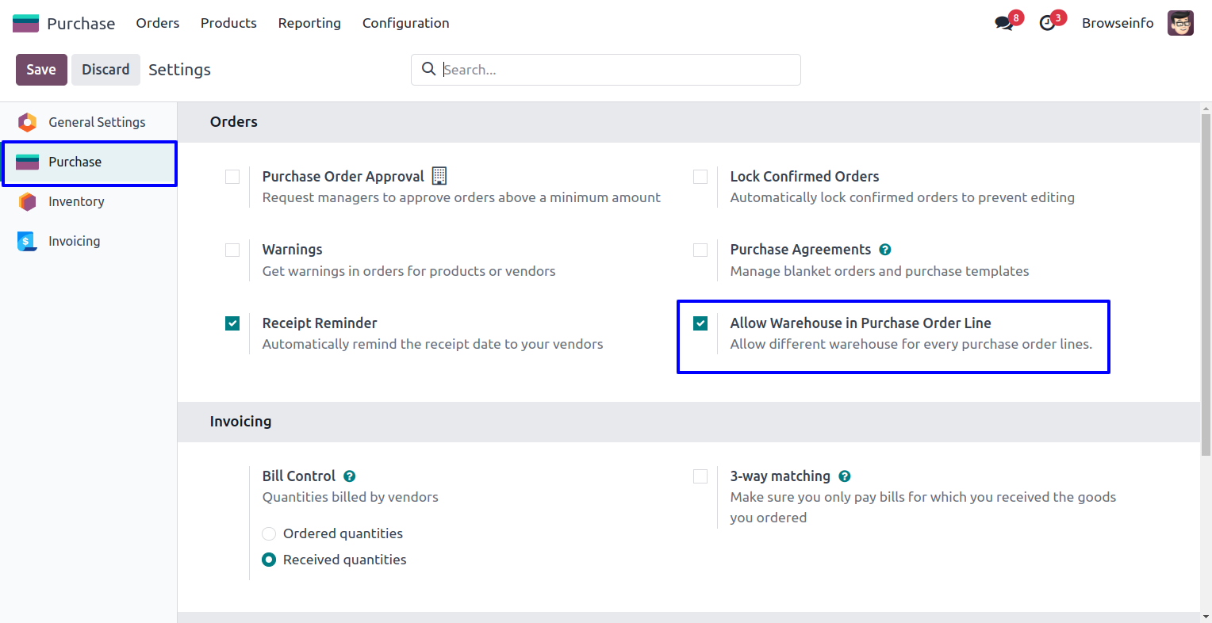The image size is (1212, 623).
Task: Expand the Configuration menu
Action: coord(405,23)
